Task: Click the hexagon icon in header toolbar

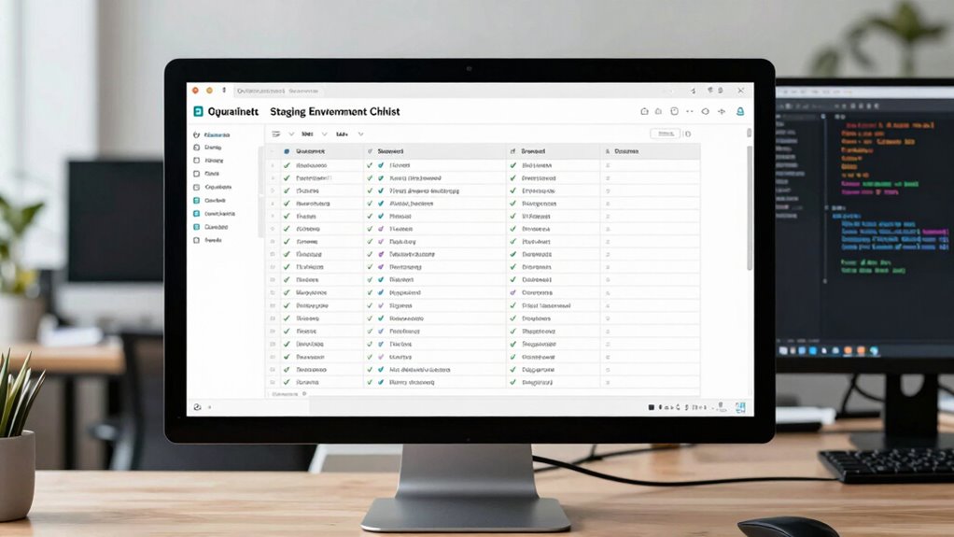Action: (705, 111)
